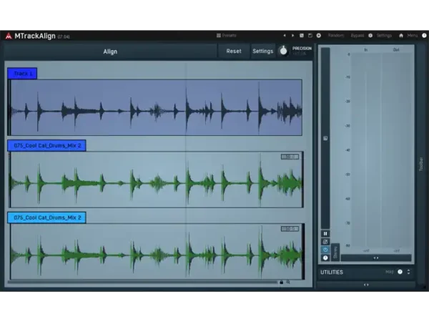Select the Track 1 label
This screenshot has height=322, width=429.
(22, 74)
